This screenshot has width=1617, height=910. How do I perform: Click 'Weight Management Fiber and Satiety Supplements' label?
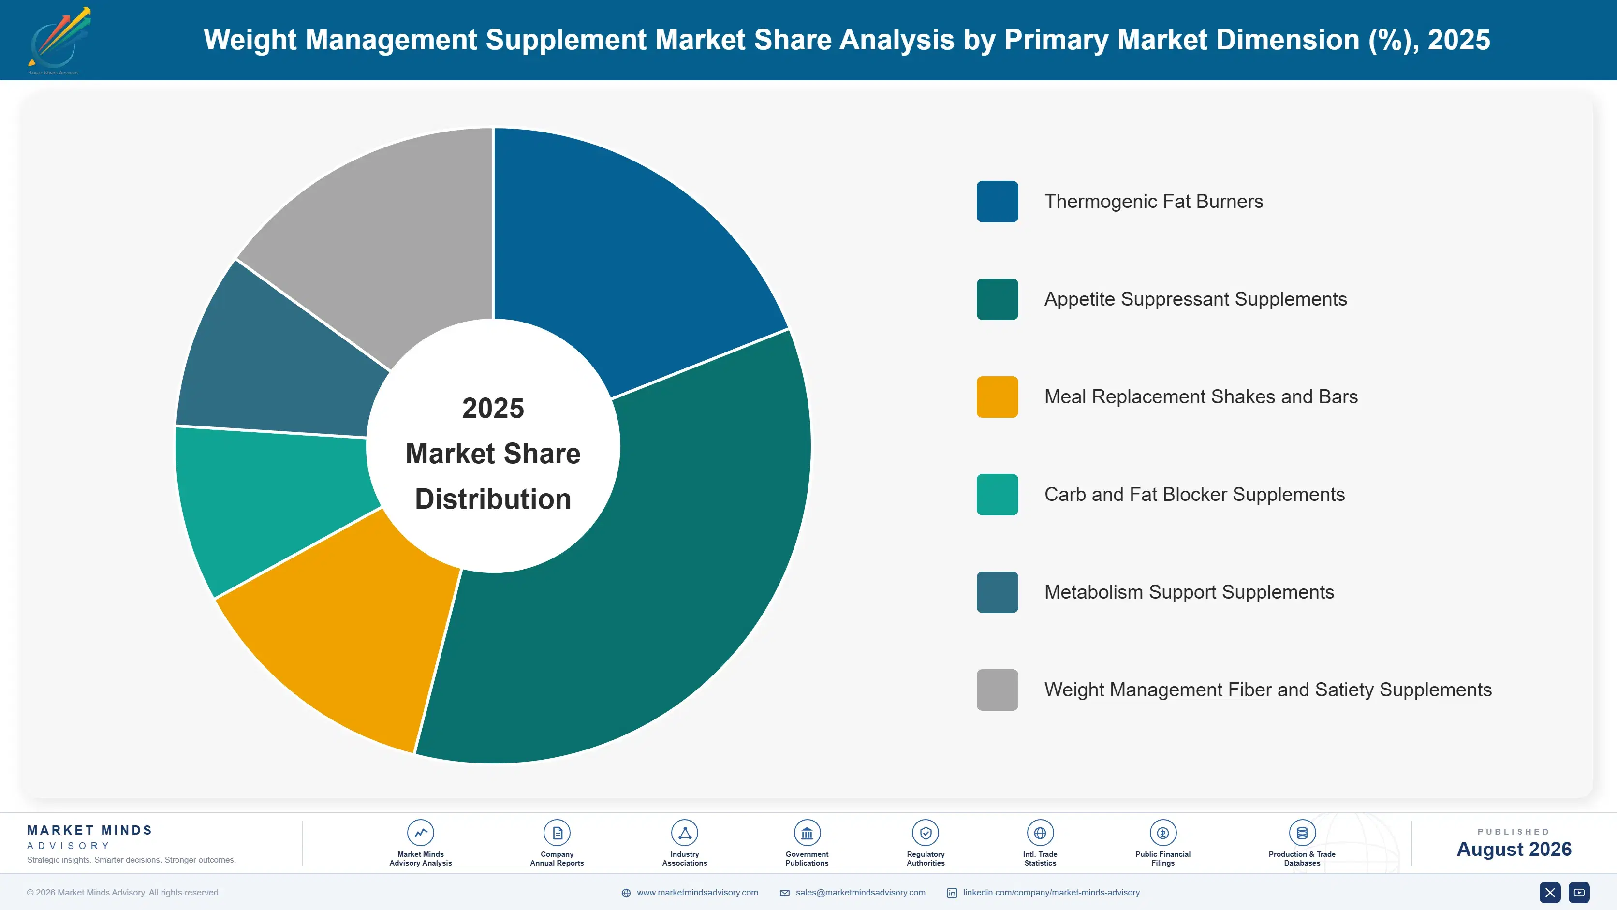(x=1268, y=690)
